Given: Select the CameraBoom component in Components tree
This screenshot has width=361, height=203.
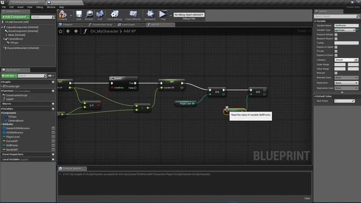Looking at the screenshot, I should pos(15,39).
